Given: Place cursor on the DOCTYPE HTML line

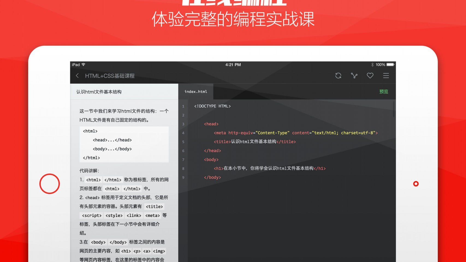Looking at the screenshot, I should (x=212, y=106).
